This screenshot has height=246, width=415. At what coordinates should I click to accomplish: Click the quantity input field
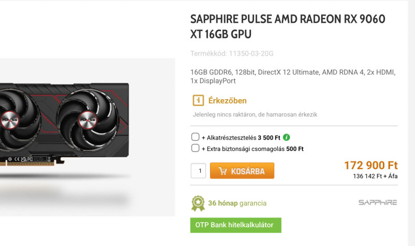(199, 171)
